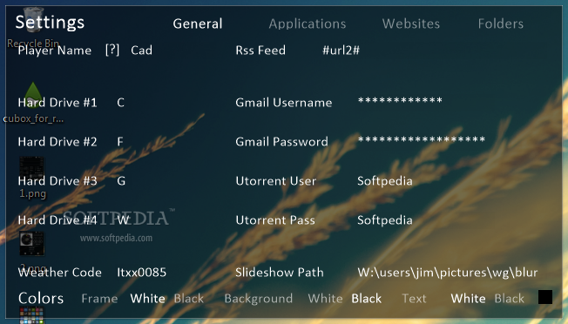Click the Weather Code label
Image resolution: width=568 pixels, height=324 pixels.
pyautogui.click(x=60, y=273)
